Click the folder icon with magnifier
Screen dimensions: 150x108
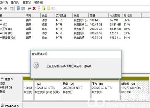click(x=49, y=8)
